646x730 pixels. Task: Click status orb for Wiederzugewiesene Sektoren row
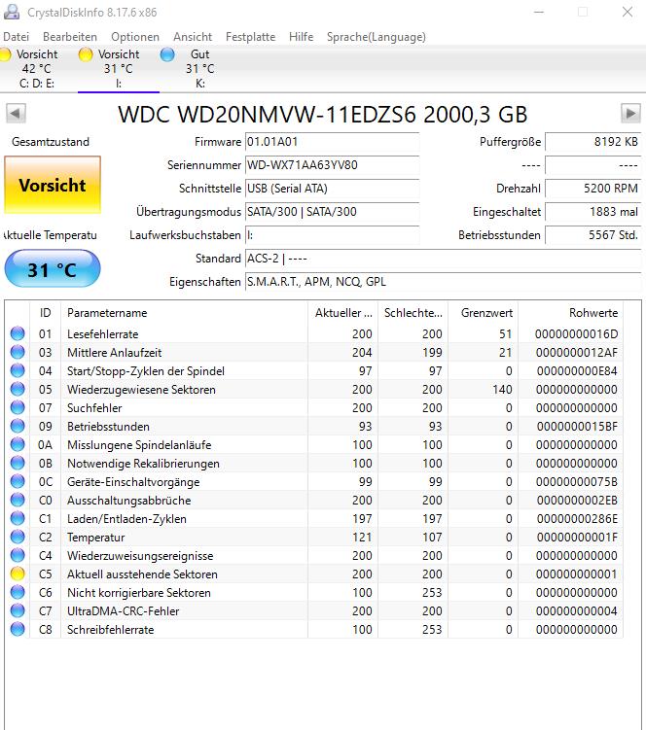tap(18, 389)
